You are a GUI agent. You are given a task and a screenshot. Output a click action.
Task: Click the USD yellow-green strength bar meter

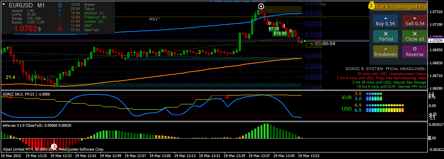385,110
